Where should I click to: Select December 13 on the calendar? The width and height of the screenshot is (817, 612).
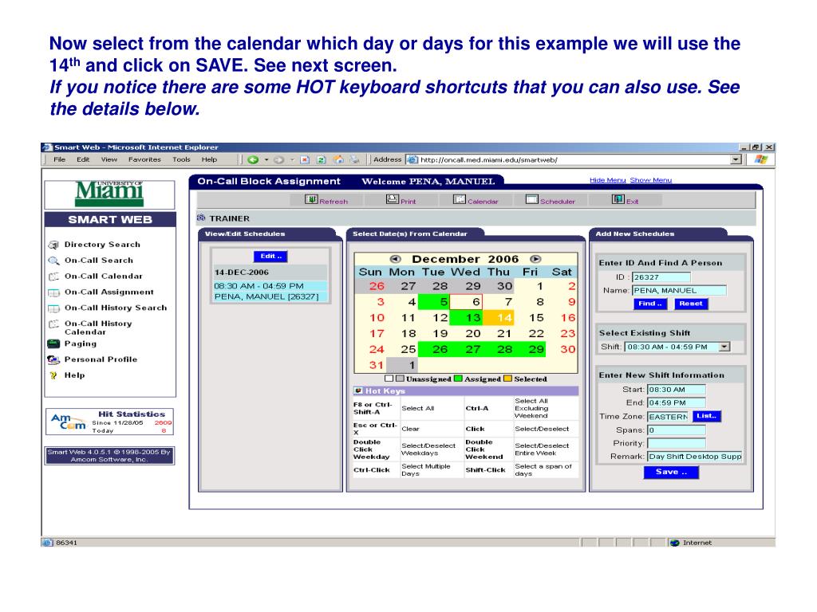[466, 318]
